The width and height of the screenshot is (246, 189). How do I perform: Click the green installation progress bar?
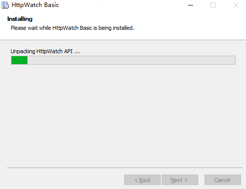123,60
